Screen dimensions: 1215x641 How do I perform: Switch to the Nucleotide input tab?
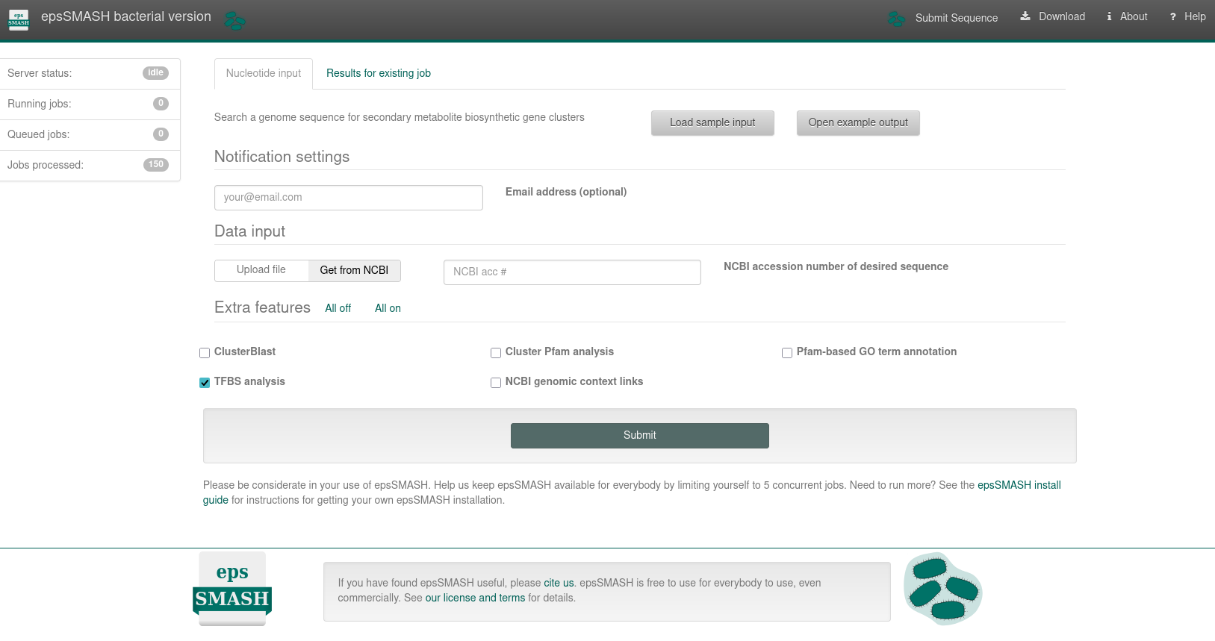(x=264, y=73)
